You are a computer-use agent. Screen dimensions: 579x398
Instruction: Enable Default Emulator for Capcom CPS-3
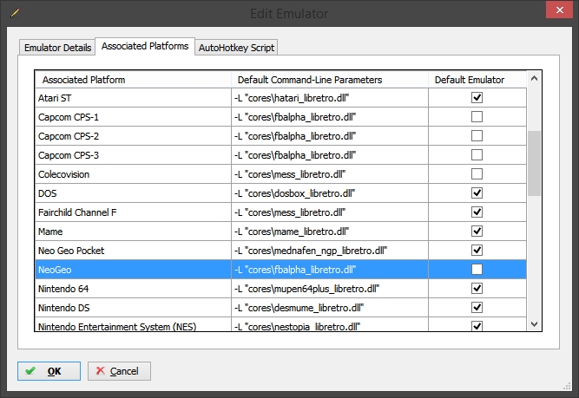pyautogui.click(x=477, y=155)
